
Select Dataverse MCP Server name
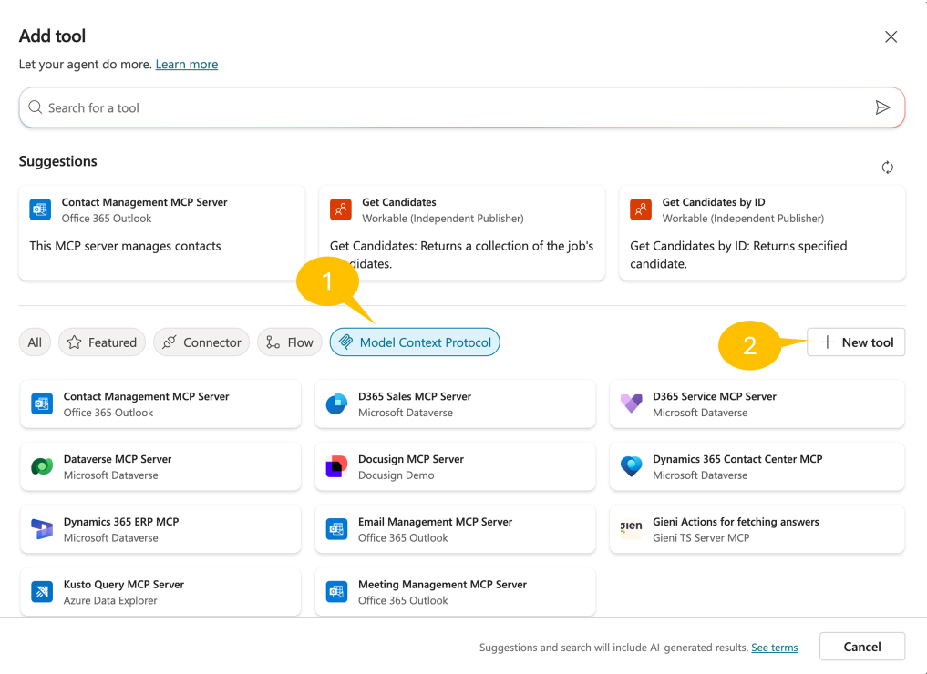(117, 459)
